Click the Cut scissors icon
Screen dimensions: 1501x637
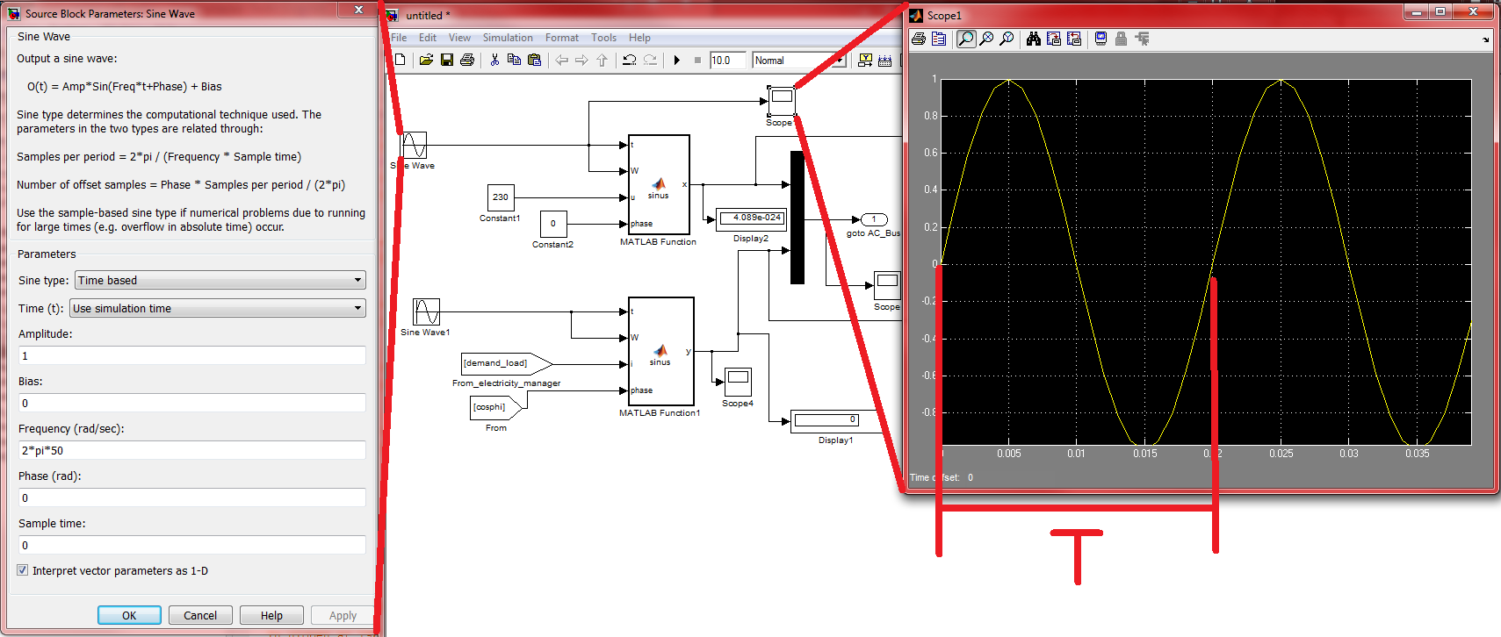coord(494,61)
